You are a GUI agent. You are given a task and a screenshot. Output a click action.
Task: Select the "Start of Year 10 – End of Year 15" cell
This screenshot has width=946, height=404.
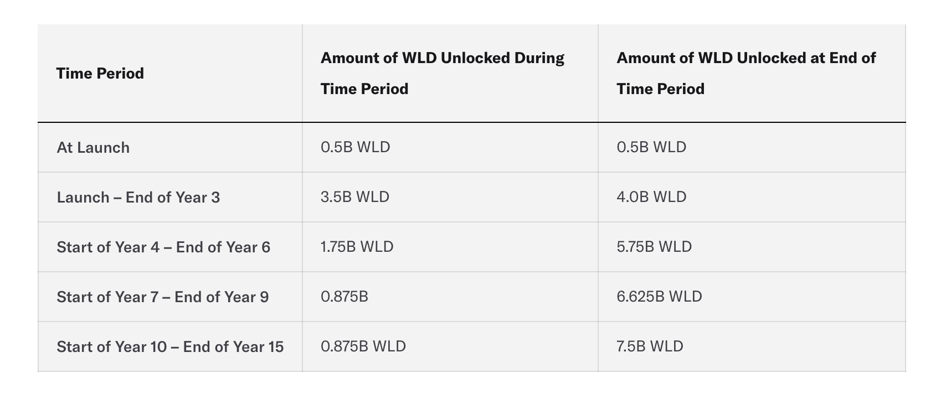point(170,347)
